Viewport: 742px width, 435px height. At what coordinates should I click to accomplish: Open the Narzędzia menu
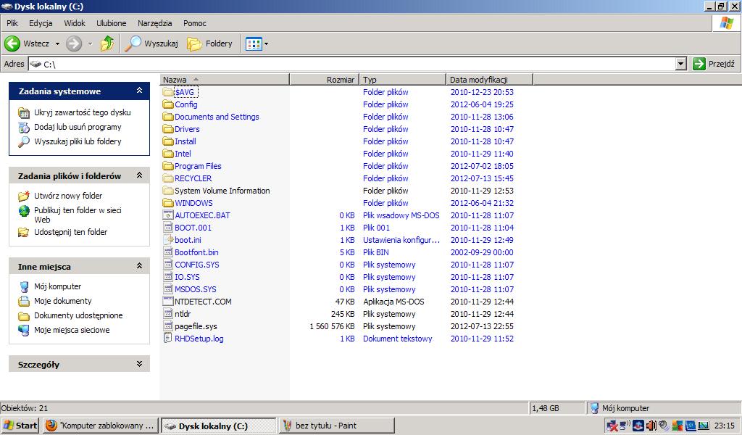pyautogui.click(x=155, y=23)
